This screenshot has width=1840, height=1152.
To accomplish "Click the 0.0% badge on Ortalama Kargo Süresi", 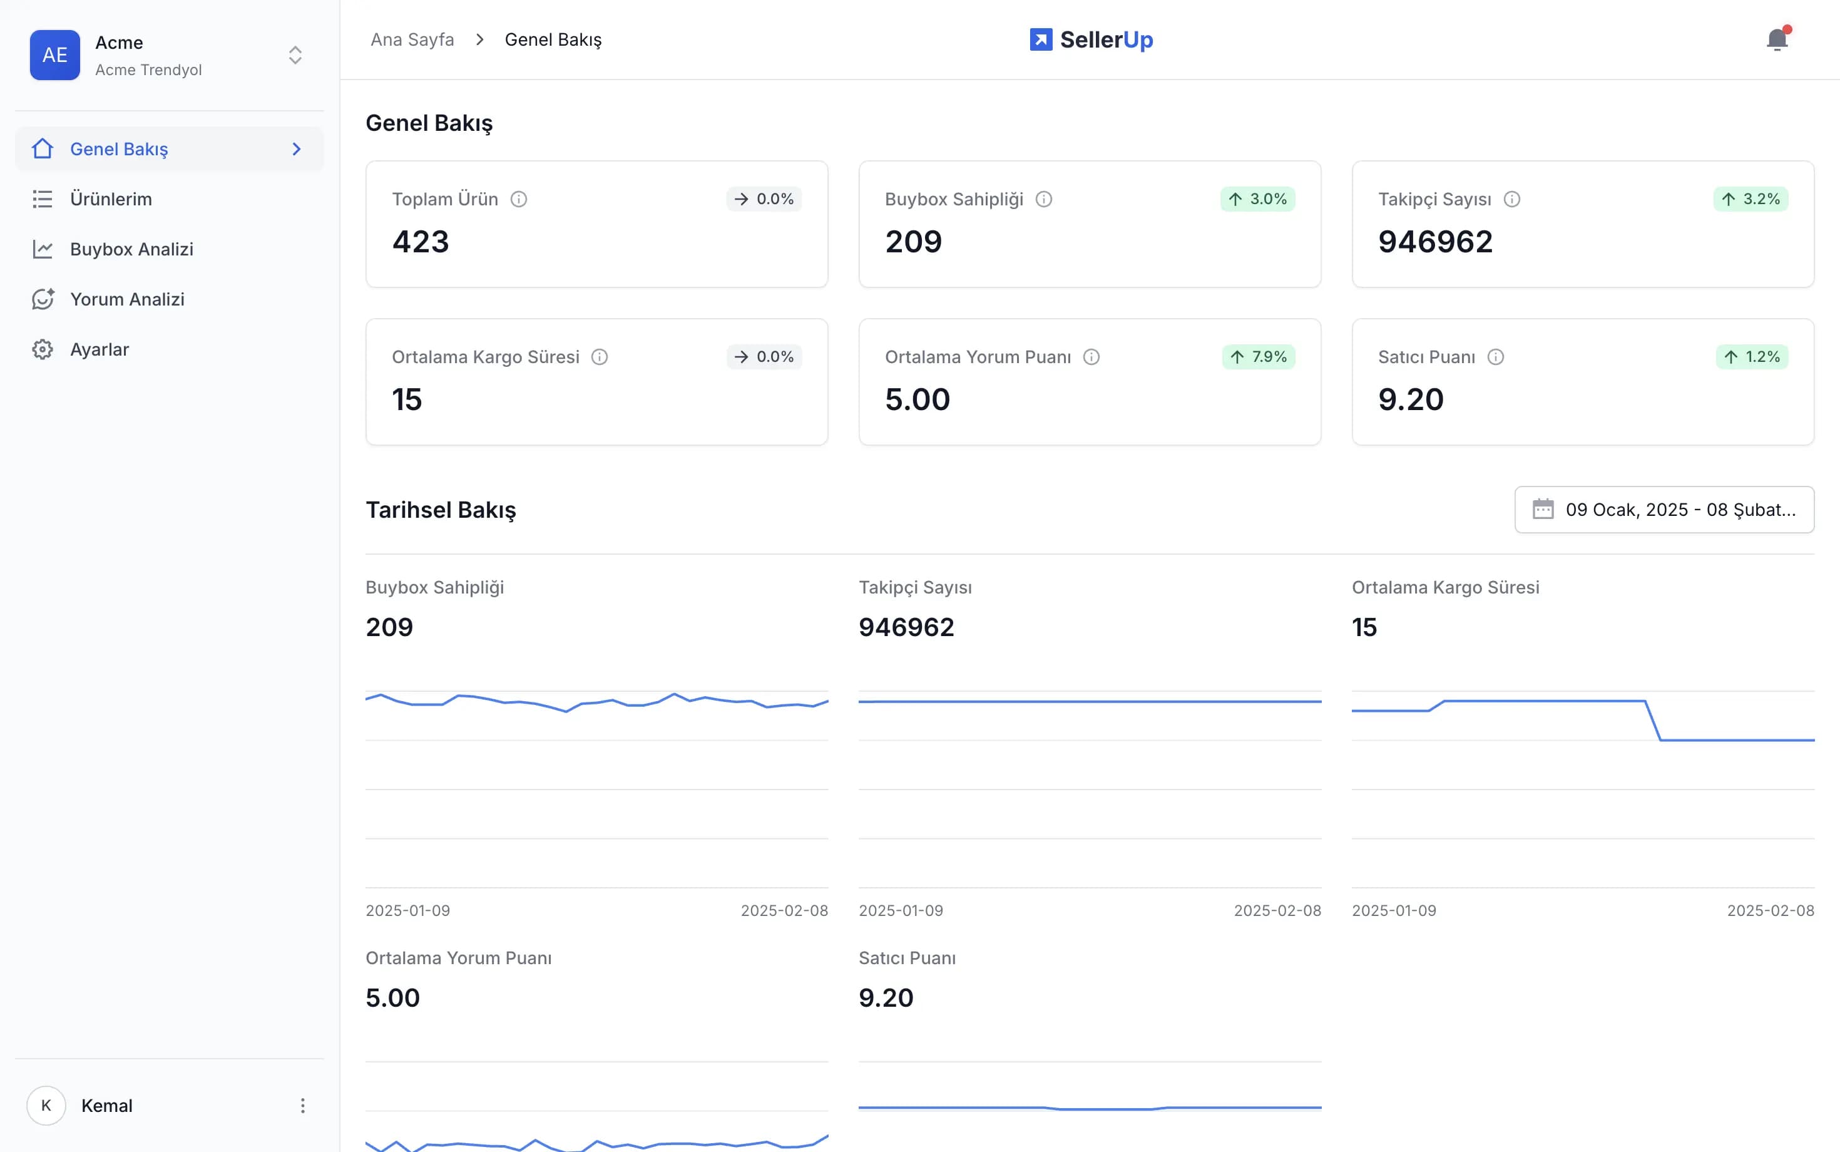I will (763, 357).
